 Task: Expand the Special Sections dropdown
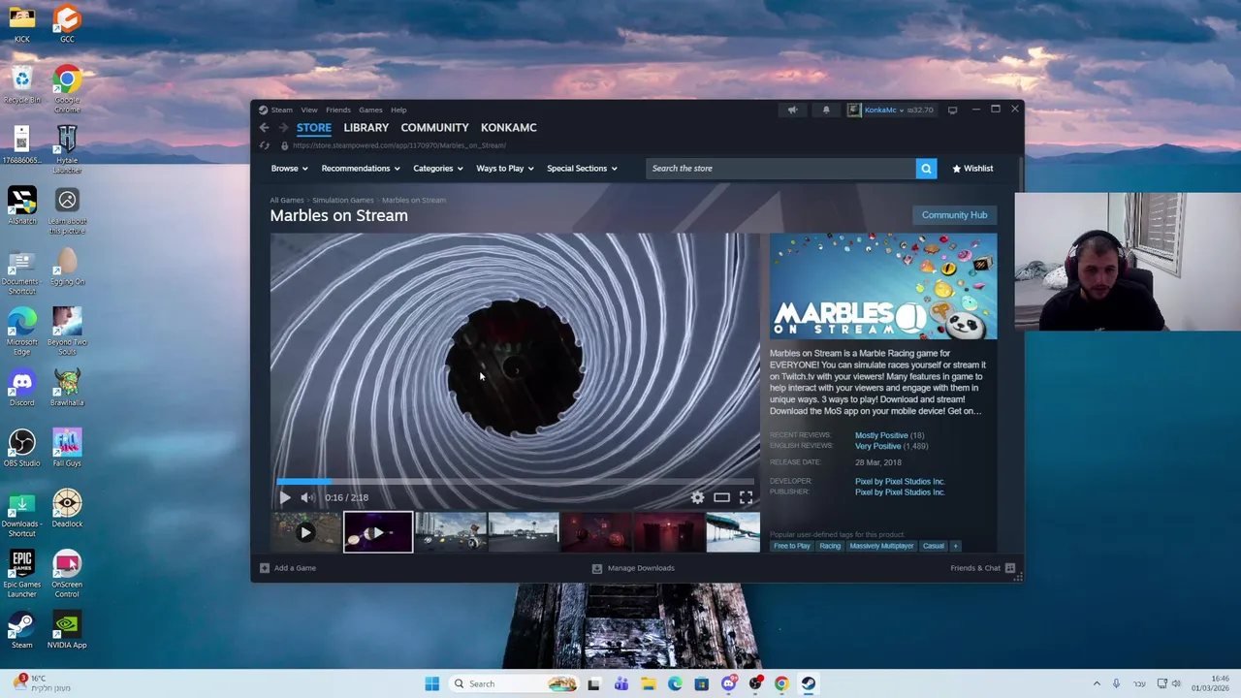582,169
